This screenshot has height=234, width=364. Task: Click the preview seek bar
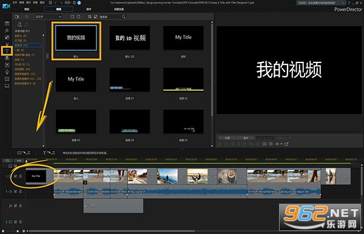coord(289,132)
